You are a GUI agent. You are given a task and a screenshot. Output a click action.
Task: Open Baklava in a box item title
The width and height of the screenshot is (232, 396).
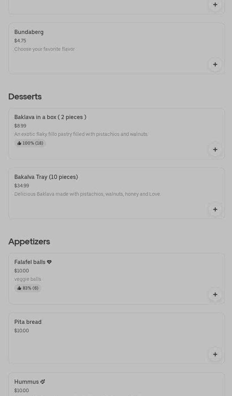tap(50, 117)
